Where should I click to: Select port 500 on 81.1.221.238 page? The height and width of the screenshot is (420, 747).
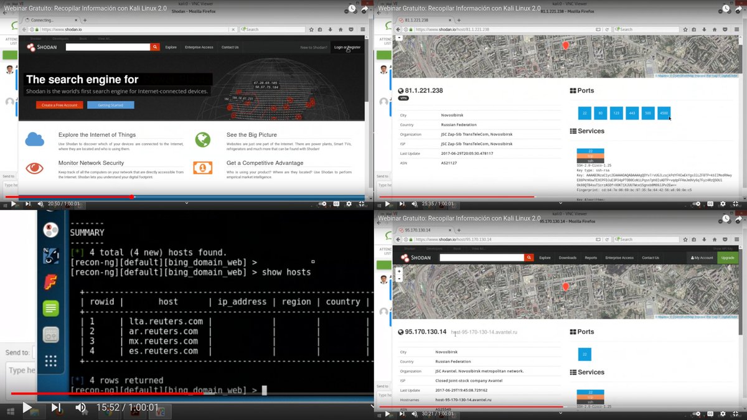(x=648, y=113)
